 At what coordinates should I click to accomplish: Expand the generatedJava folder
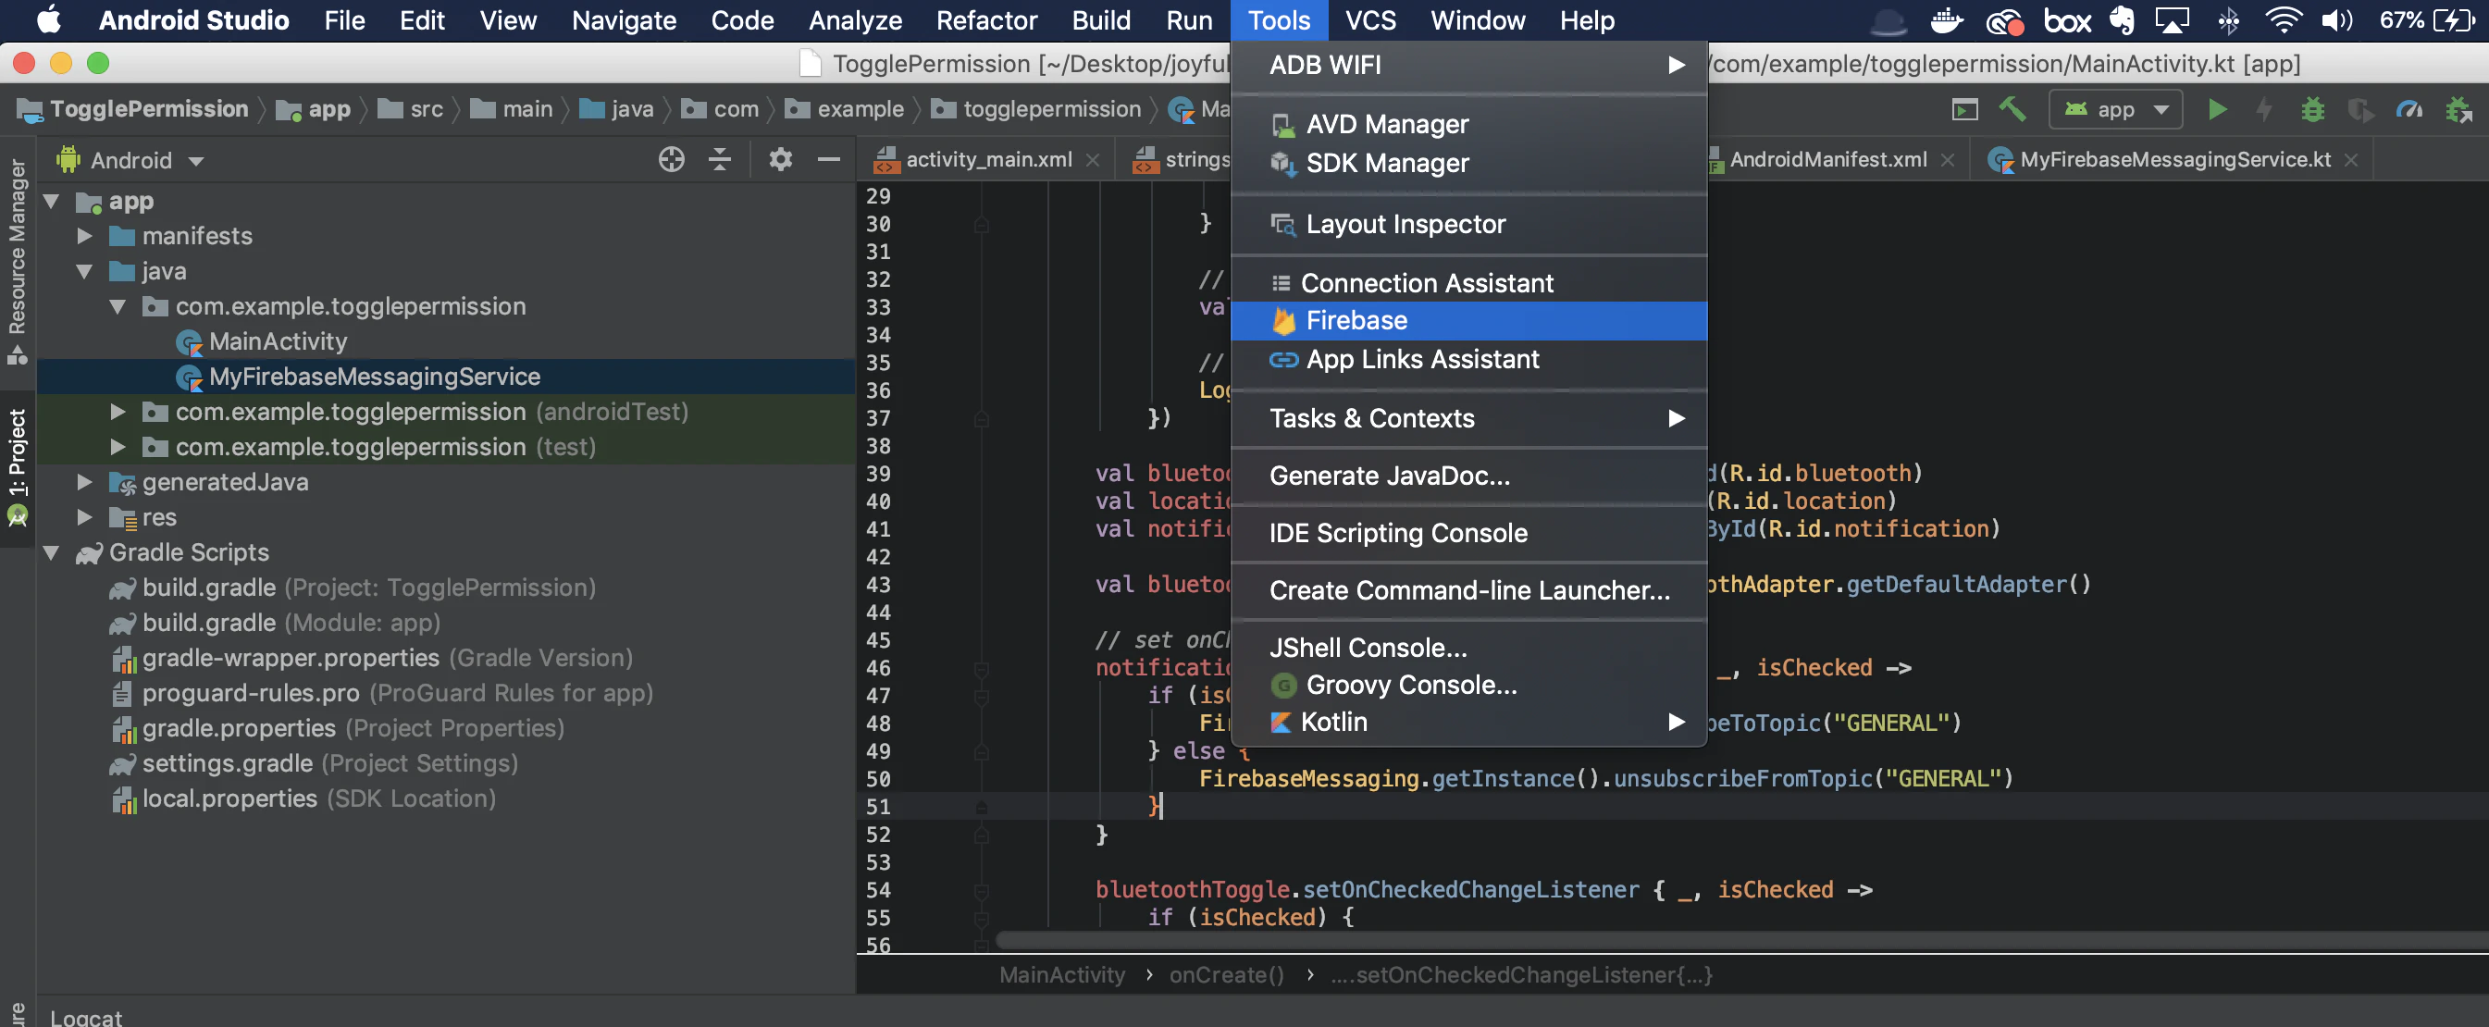click(84, 482)
